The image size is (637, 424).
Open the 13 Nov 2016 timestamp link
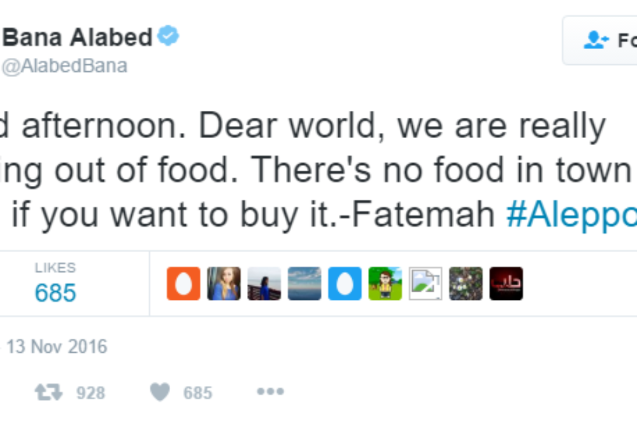pos(56,347)
